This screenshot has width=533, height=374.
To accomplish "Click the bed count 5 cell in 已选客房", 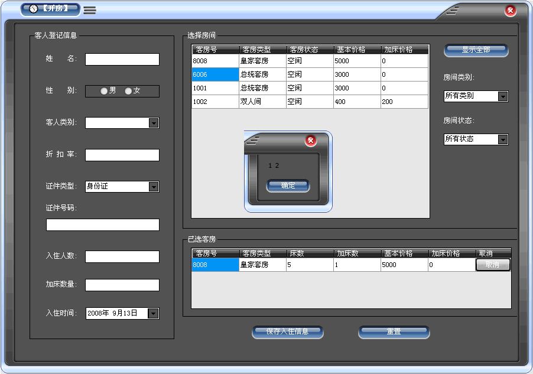I will pos(310,265).
